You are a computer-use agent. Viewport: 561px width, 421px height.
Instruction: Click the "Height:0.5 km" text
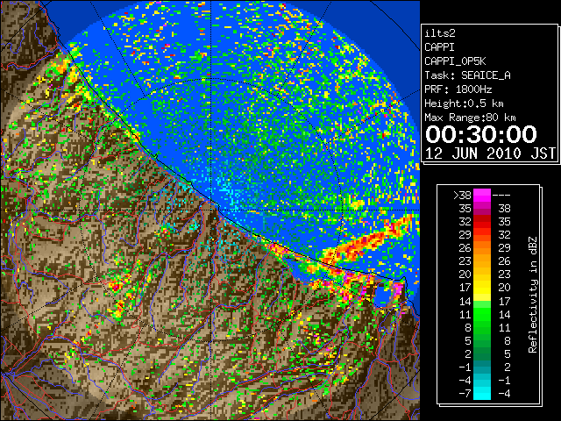point(464,103)
